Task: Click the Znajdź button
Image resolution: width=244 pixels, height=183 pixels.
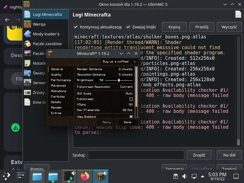Action: (199, 155)
